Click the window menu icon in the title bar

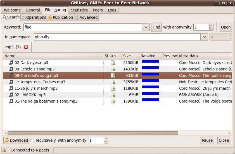(x=4, y=3)
